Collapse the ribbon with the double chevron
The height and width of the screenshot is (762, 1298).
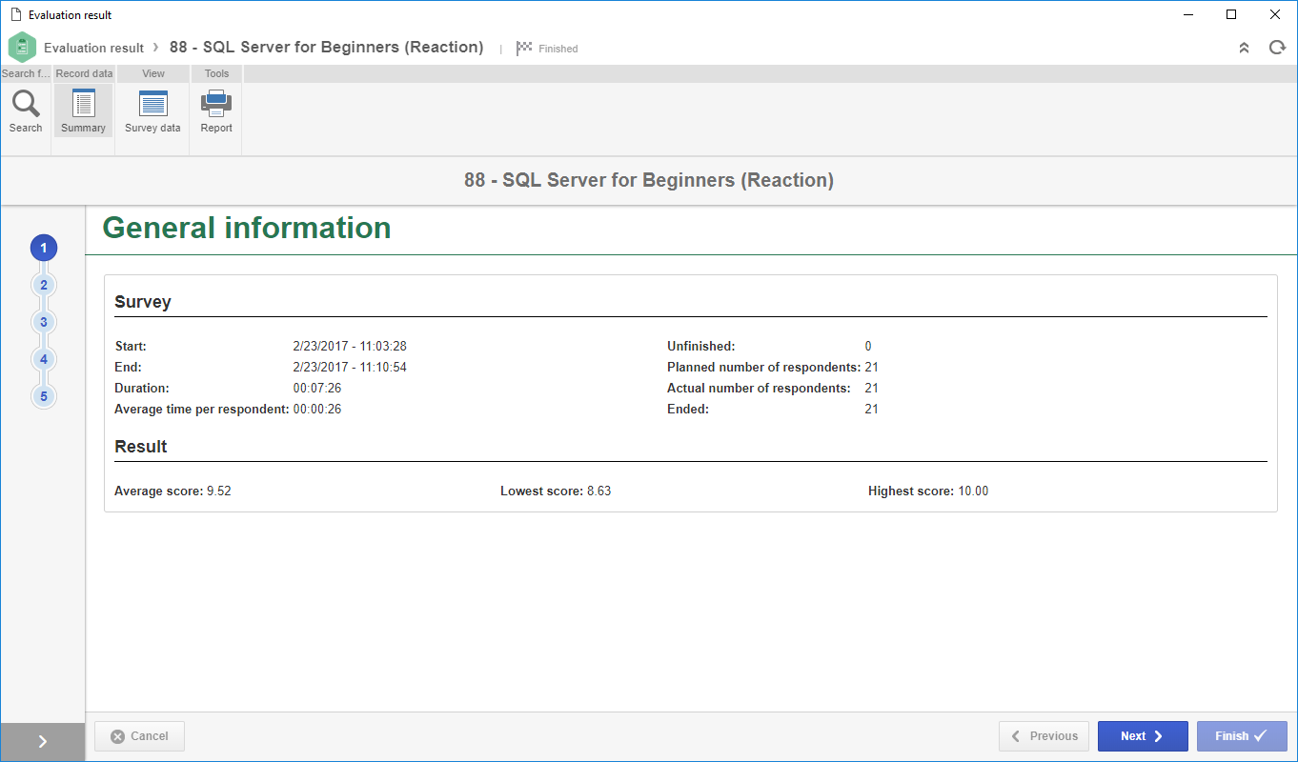[1244, 48]
